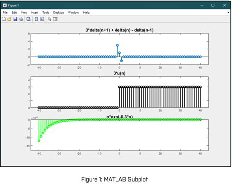Image resolution: width=232 pixels, height=189 pixels.
Task: Click the y-axis tick label -15 on bottom plot
Action: point(28,146)
